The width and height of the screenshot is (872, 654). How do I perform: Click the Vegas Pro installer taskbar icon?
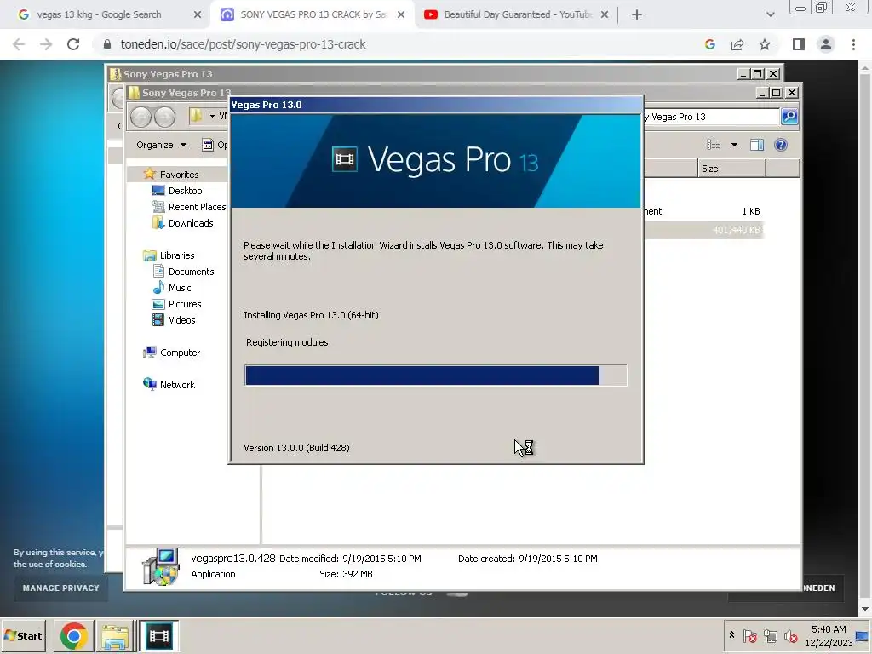click(x=158, y=636)
